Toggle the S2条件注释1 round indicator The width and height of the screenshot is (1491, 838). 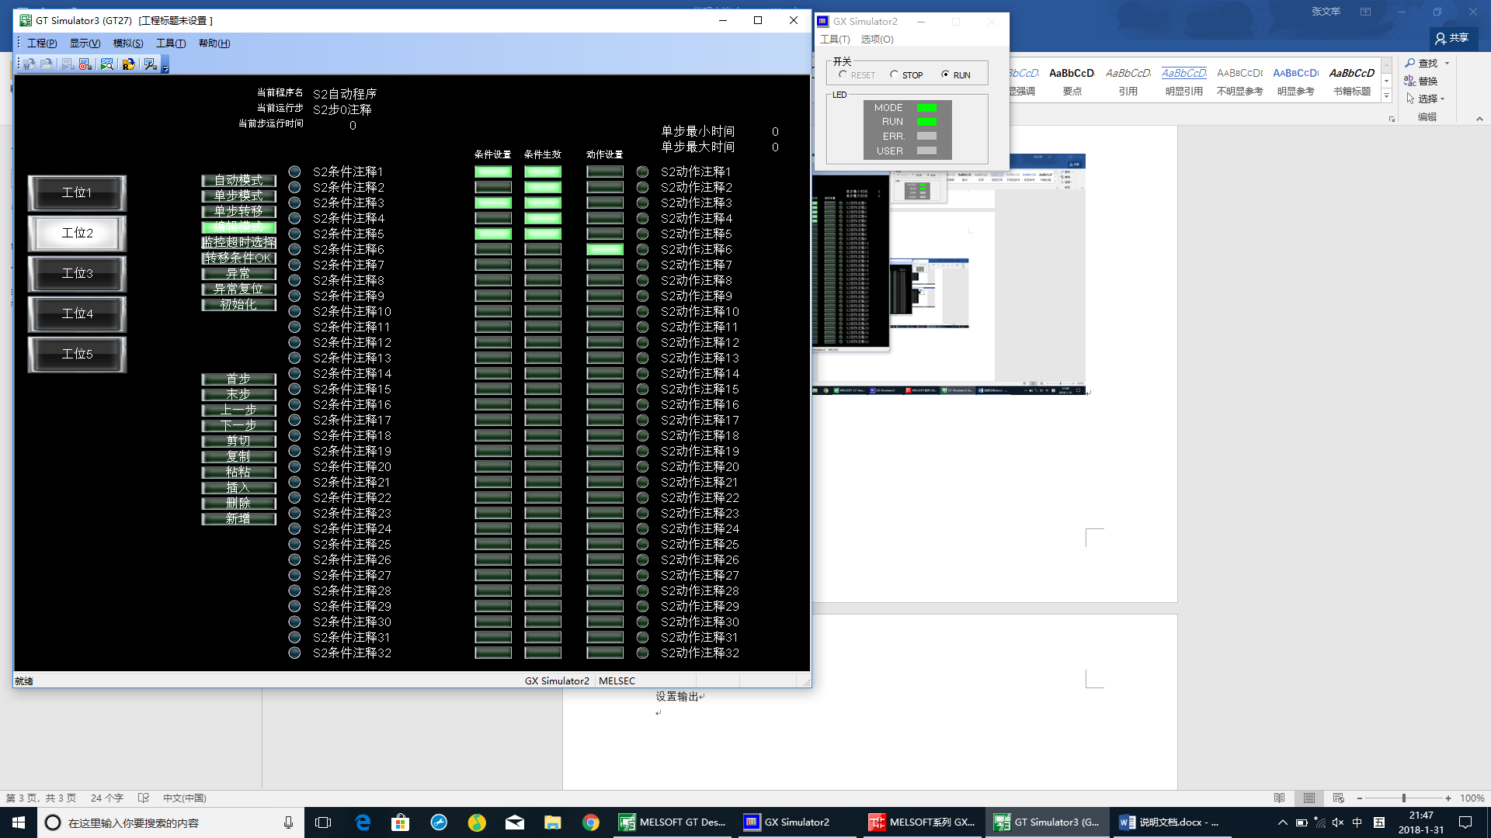[x=294, y=171]
